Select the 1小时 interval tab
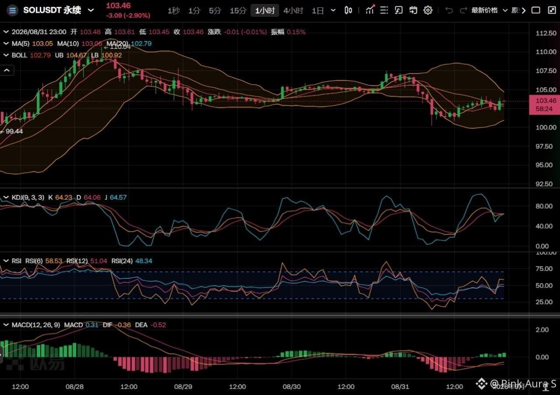Image resolution: width=560 pixels, height=395 pixels. click(x=265, y=10)
